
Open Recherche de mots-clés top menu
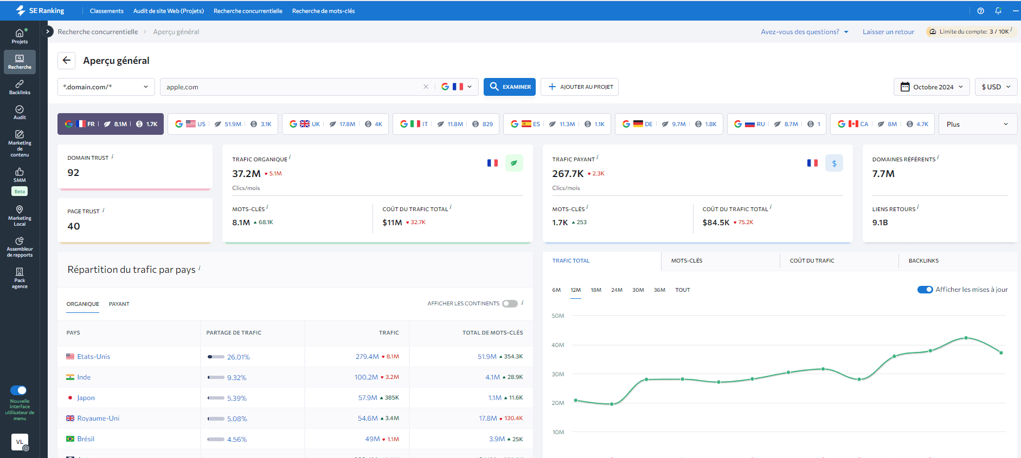click(324, 11)
